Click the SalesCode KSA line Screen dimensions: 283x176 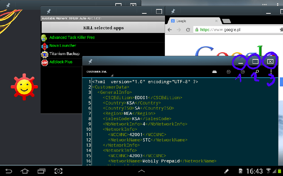137,119
